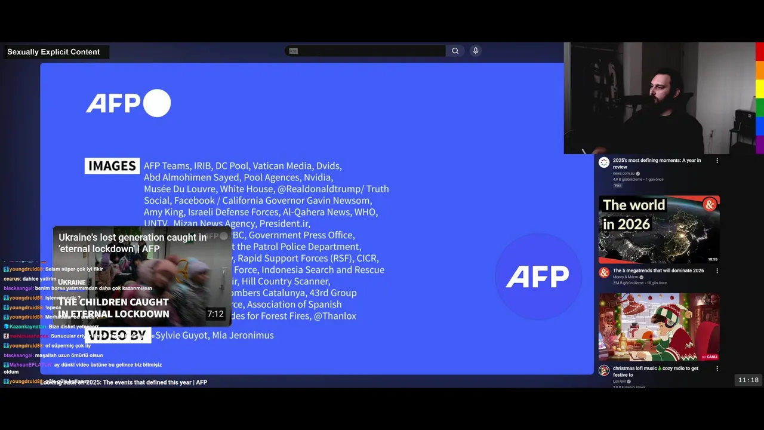Click chat username MahsunEFLATUN
The width and height of the screenshot is (764, 430).
pyautogui.click(x=30, y=365)
